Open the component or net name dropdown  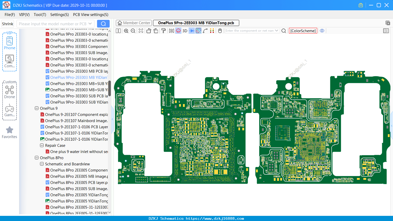tap(277, 31)
